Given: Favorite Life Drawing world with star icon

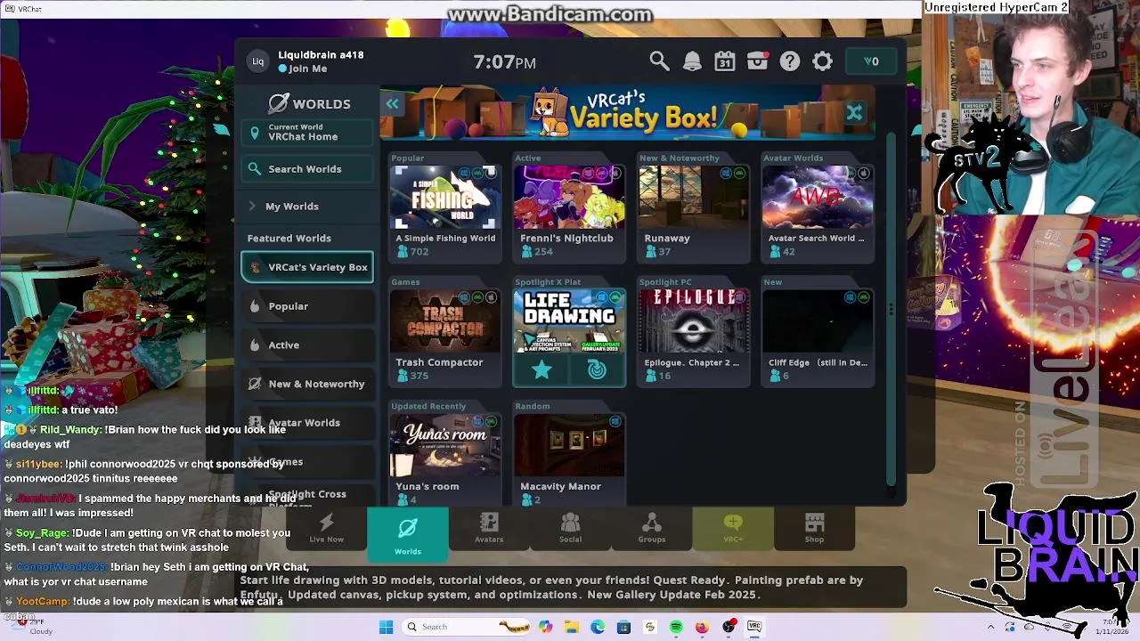Looking at the screenshot, I should point(541,370).
